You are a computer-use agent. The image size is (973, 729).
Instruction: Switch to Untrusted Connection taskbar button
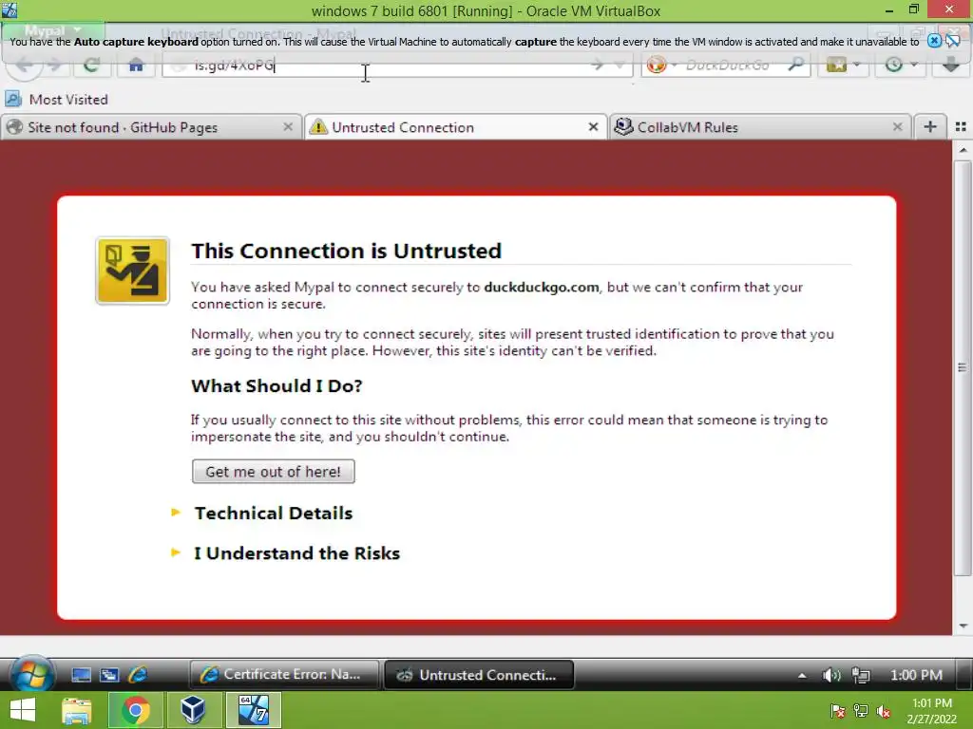pos(479,675)
